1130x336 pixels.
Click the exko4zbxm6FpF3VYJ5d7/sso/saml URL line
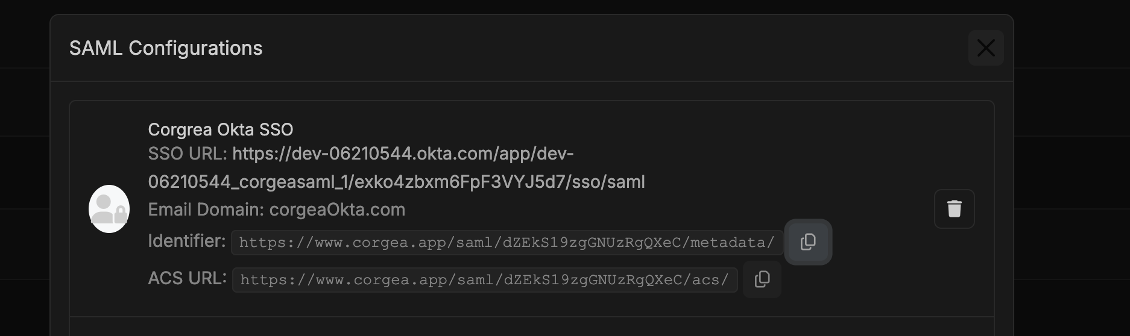click(x=396, y=182)
